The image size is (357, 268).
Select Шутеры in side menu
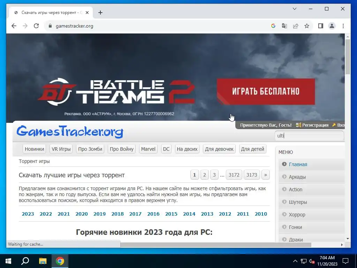click(x=311, y=202)
